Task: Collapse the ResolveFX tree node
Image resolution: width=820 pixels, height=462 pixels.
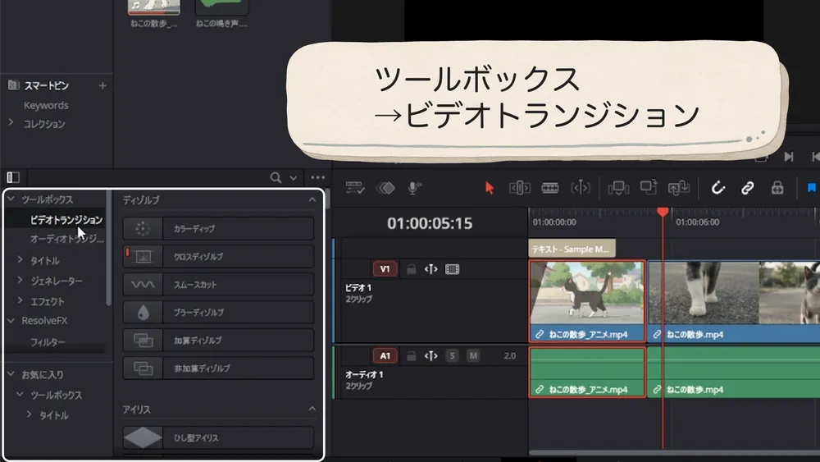Action: (11, 320)
